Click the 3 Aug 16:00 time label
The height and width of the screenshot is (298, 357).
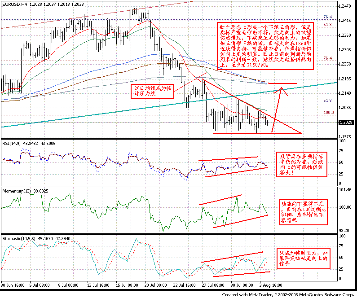(x=271, y=285)
